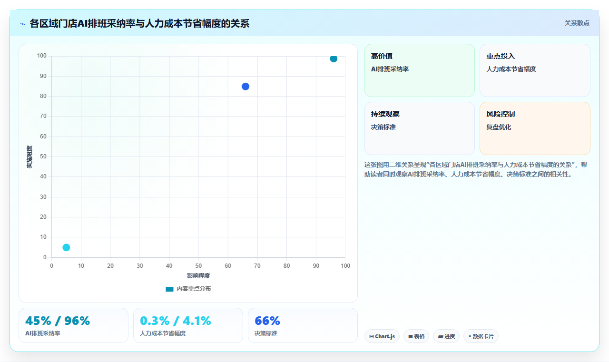Click the 人力成本节省幅度 text in the 重点投入 card

511,69
